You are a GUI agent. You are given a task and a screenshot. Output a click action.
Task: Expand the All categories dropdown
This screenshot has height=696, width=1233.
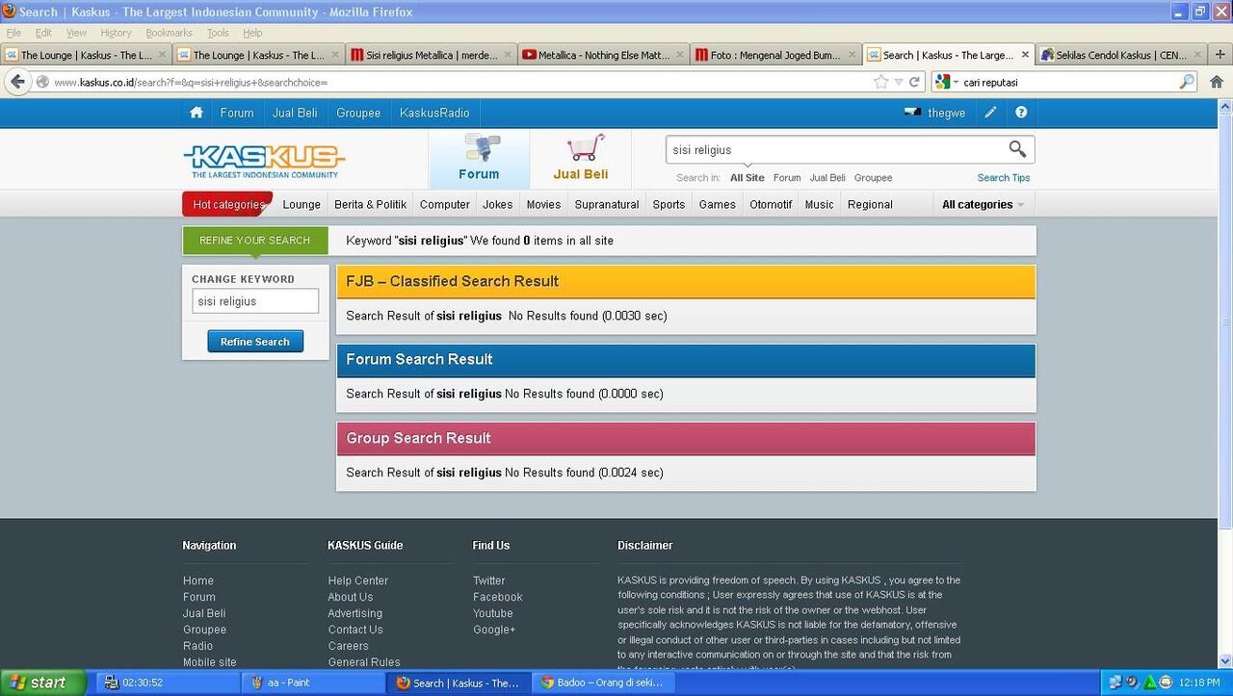click(983, 204)
